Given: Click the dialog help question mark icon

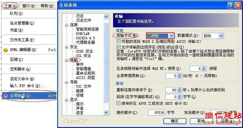Looking at the screenshot, I should (231, 5).
